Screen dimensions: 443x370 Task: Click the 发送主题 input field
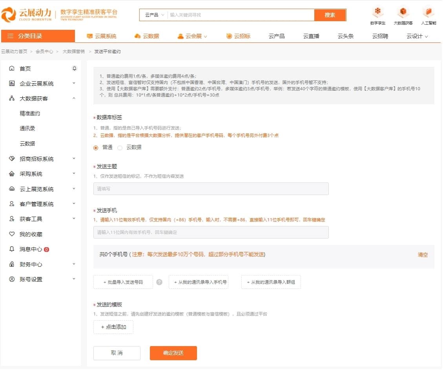click(211, 188)
